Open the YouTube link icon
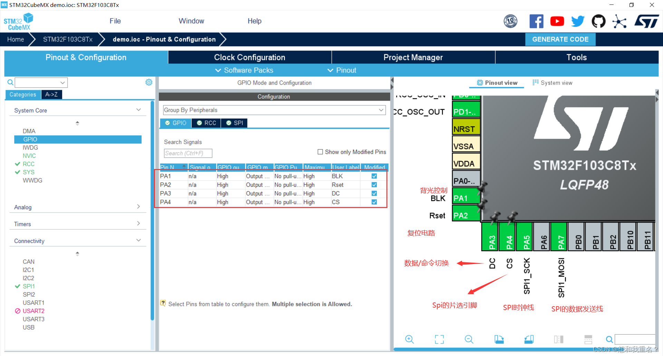The image size is (663, 356). [x=557, y=21]
